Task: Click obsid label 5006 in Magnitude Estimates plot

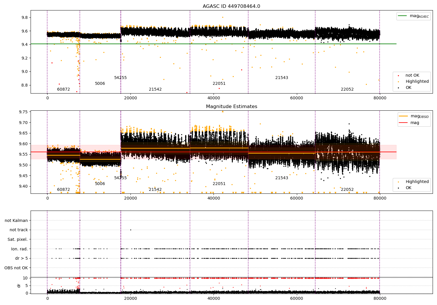Action: click(100, 184)
